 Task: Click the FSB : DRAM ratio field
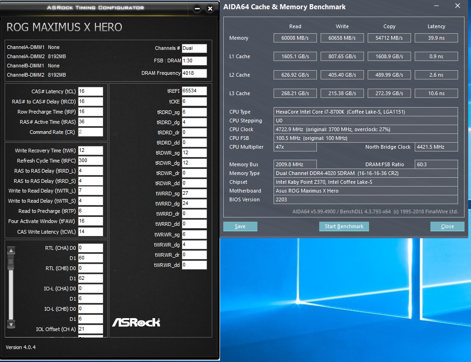(x=194, y=61)
